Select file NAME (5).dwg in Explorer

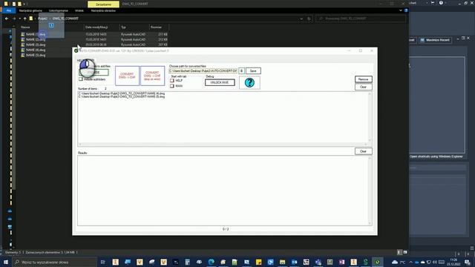pyautogui.click(x=36, y=55)
